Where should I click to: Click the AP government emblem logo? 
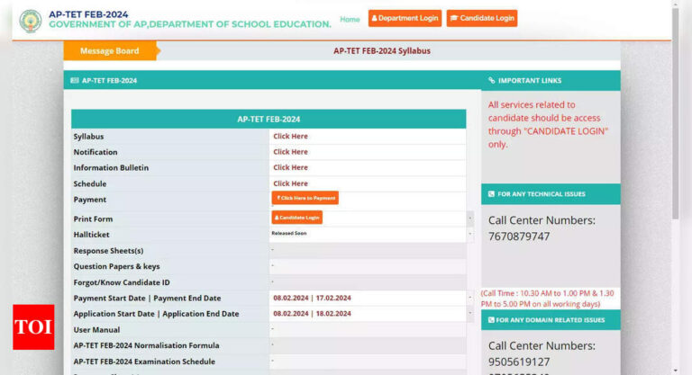pyautogui.click(x=31, y=21)
